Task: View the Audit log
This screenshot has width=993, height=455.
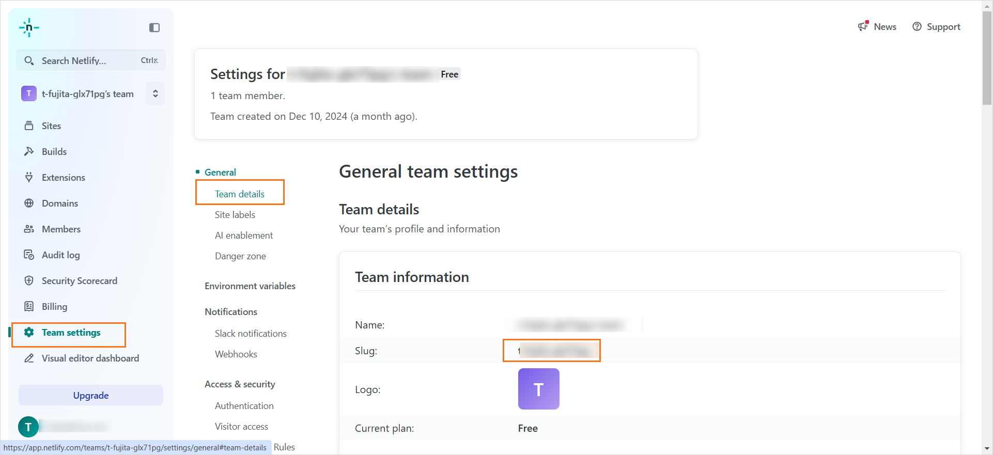Action: 61,255
